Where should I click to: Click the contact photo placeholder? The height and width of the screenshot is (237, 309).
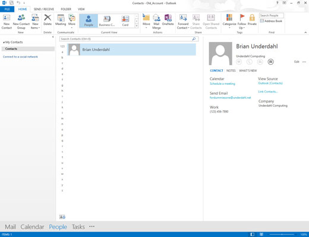[x=220, y=53]
